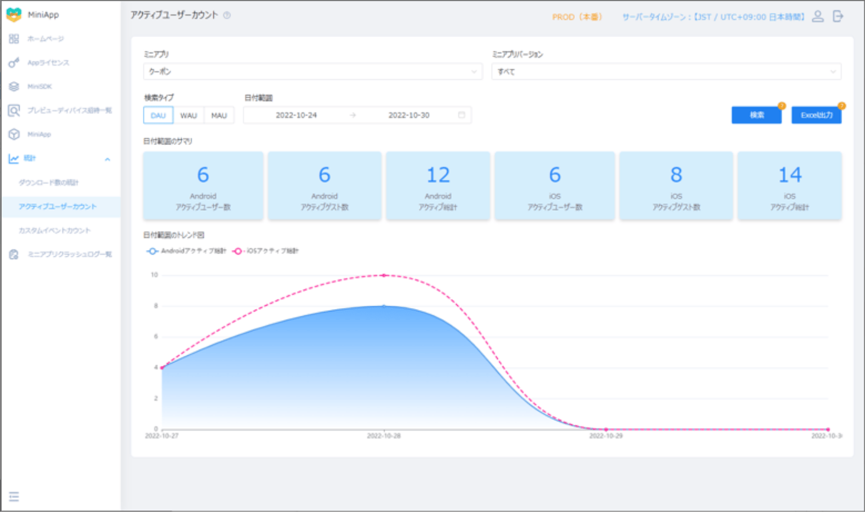Open the preview device list icon
865x512 pixels.
pos(14,110)
